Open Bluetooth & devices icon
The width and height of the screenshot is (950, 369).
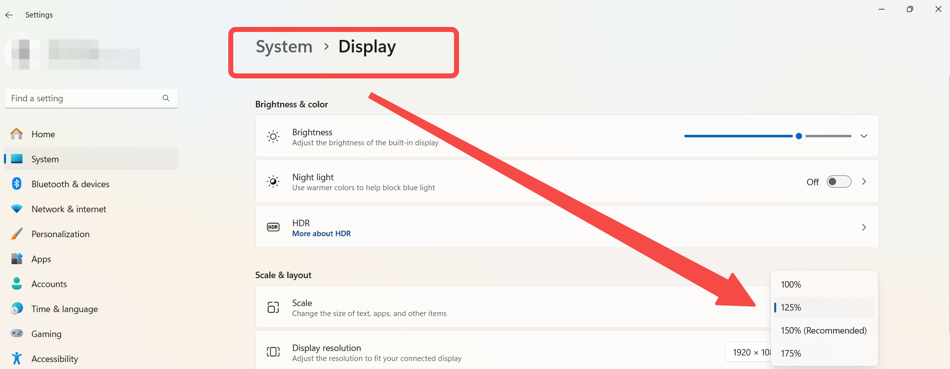(x=16, y=184)
